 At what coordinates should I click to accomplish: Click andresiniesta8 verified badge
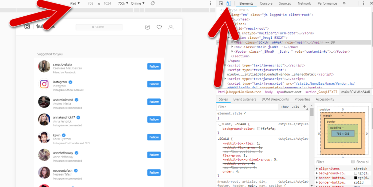coord(76,100)
